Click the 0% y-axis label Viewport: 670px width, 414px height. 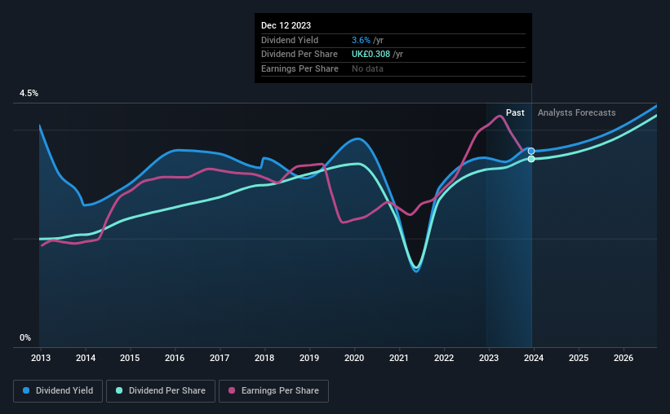coord(25,337)
